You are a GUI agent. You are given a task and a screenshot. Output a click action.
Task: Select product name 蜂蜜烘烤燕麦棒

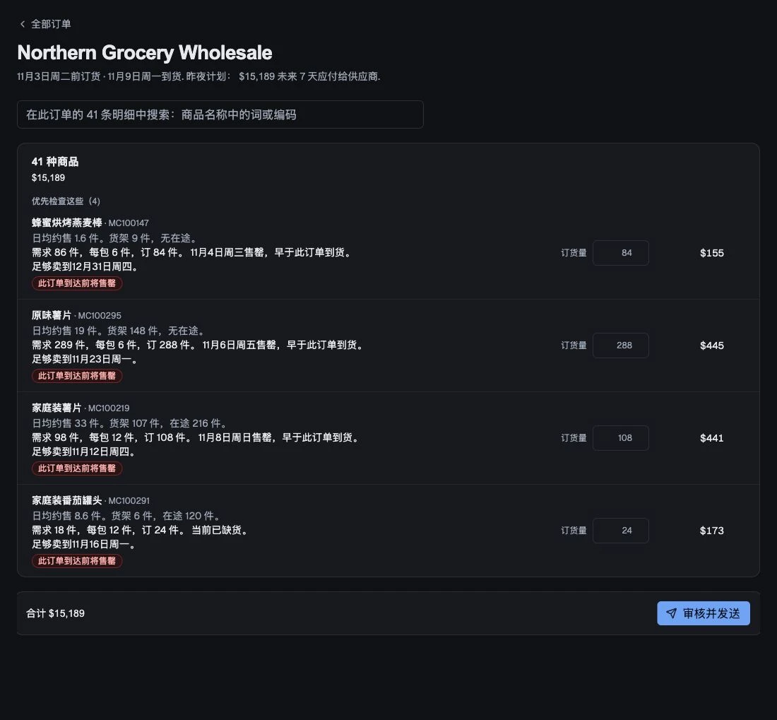[67, 223]
